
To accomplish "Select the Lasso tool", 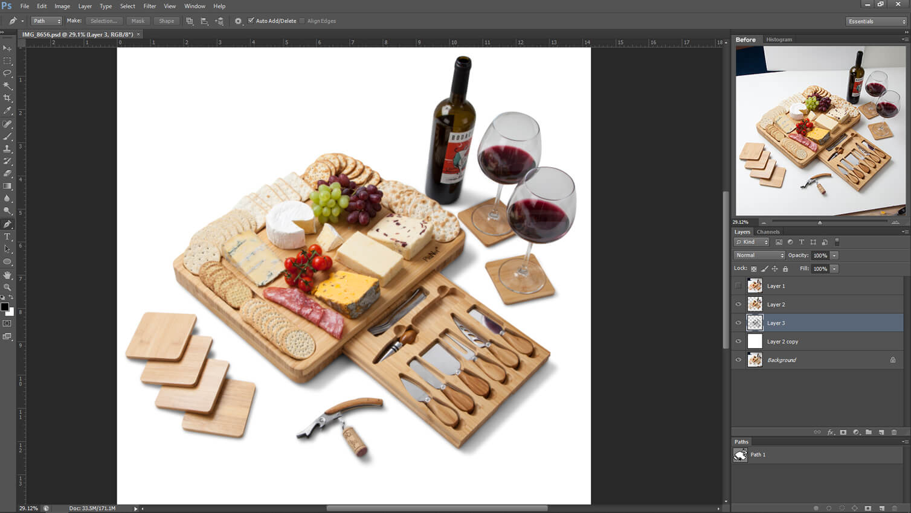I will (x=7, y=73).
